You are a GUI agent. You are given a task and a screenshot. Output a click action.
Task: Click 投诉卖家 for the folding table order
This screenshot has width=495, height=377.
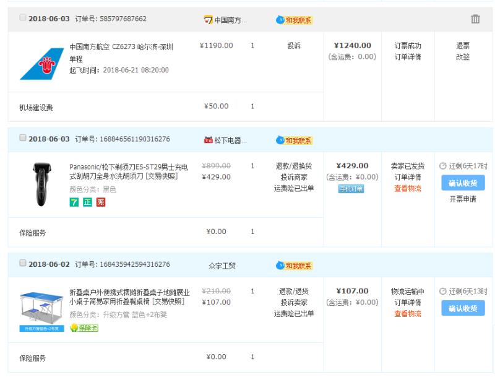(294, 303)
